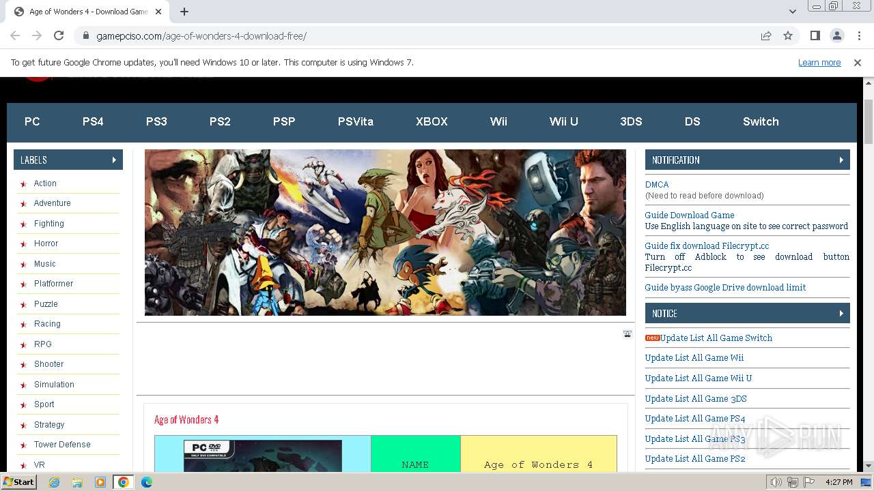Image resolution: width=874 pixels, height=491 pixels.
Task: Open the DMCA link
Action: point(657,185)
